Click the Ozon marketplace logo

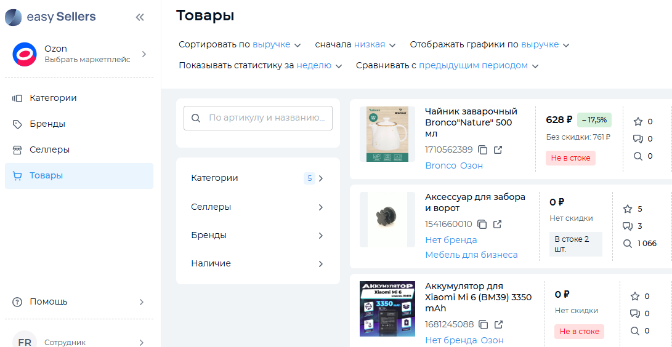pos(25,54)
